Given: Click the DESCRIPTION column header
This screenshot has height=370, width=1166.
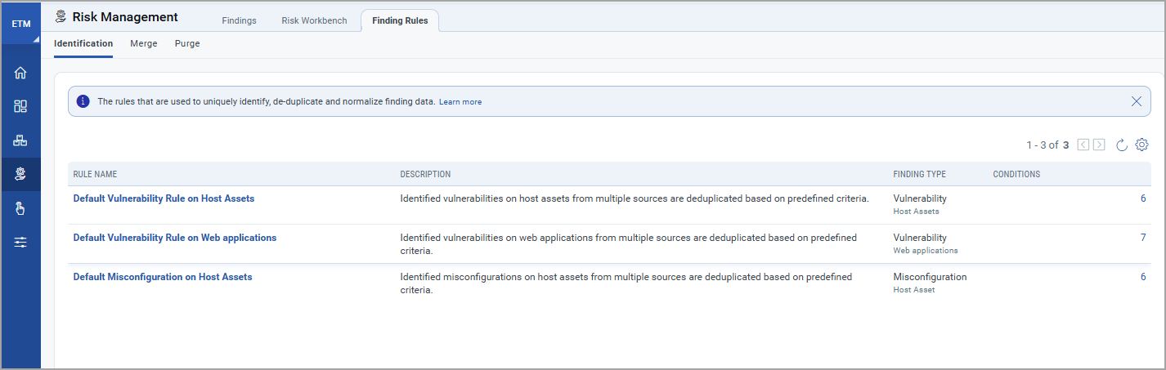Looking at the screenshot, I should (x=425, y=175).
